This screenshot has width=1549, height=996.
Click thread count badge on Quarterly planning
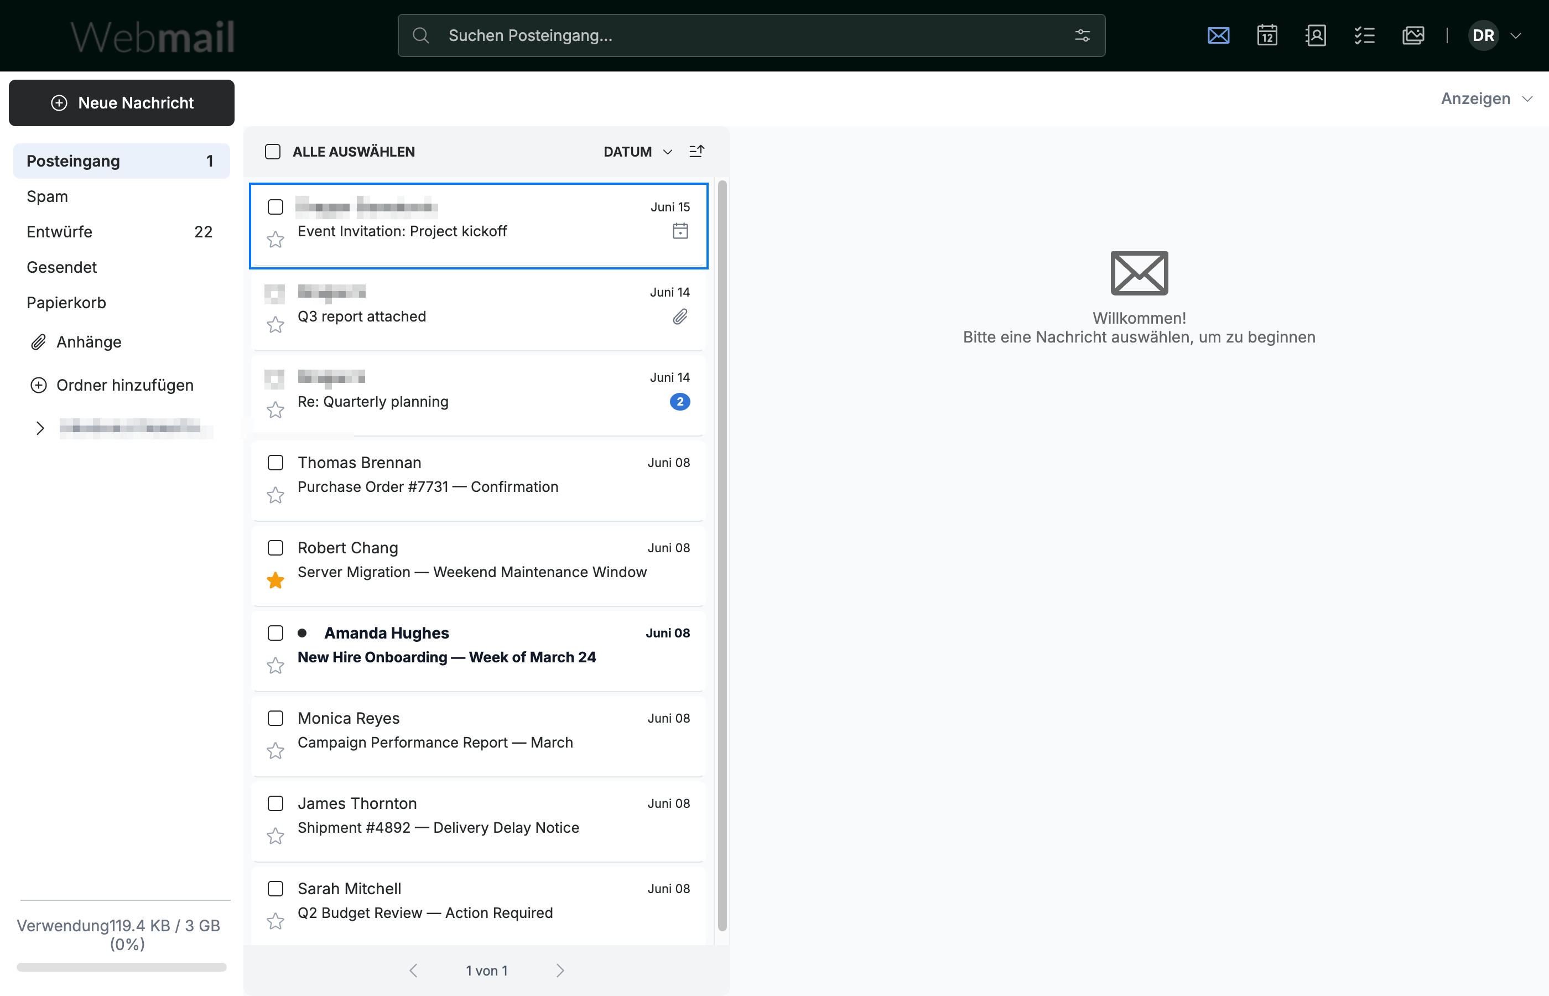click(x=680, y=402)
